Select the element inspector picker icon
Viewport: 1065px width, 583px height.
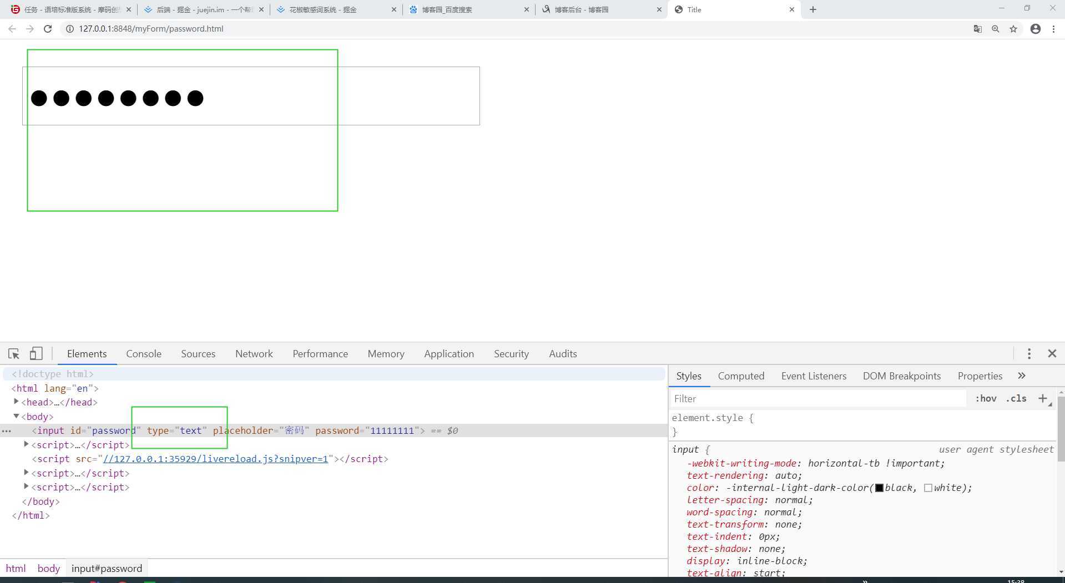click(14, 353)
